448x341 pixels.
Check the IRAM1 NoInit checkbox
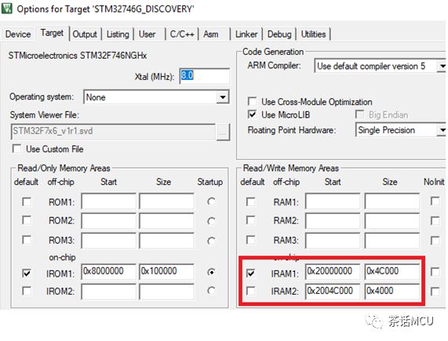point(435,272)
